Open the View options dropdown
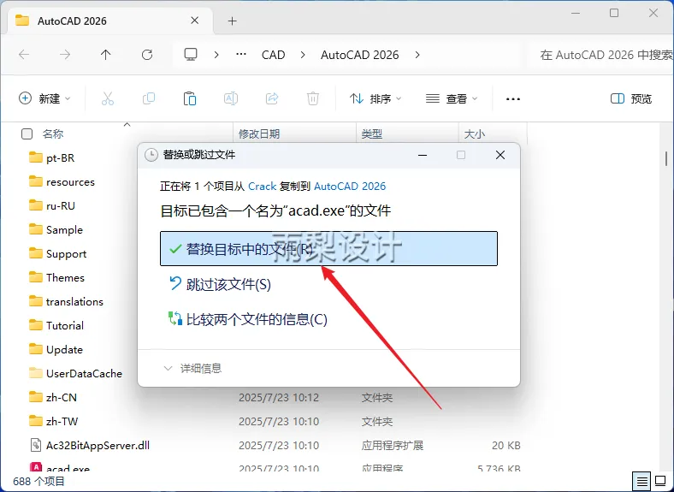Image resolution: width=674 pixels, height=492 pixels. pyautogui.click(x=452, y=99)
